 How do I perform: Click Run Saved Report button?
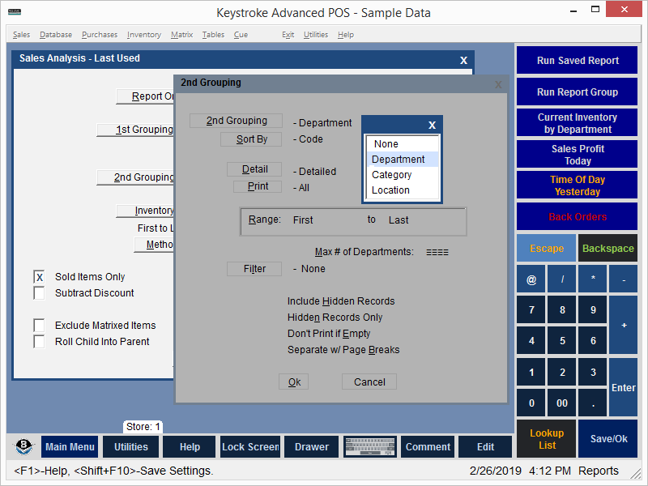(578, 61)
